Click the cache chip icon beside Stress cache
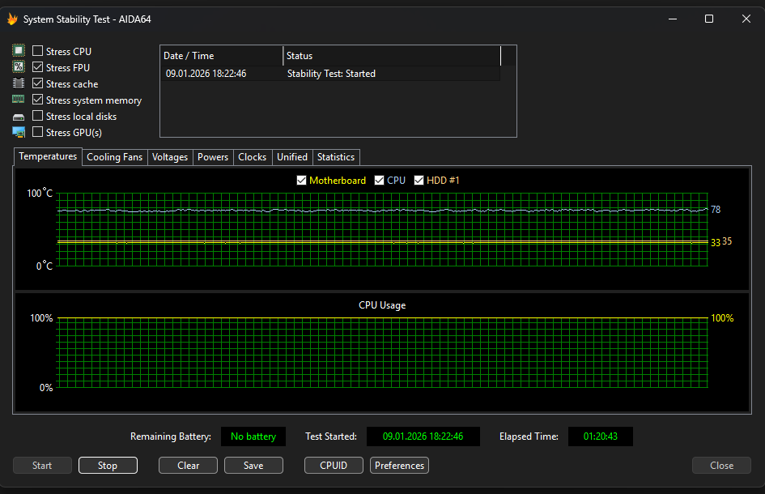The image size is (765, 494). (x=19, y=83)
